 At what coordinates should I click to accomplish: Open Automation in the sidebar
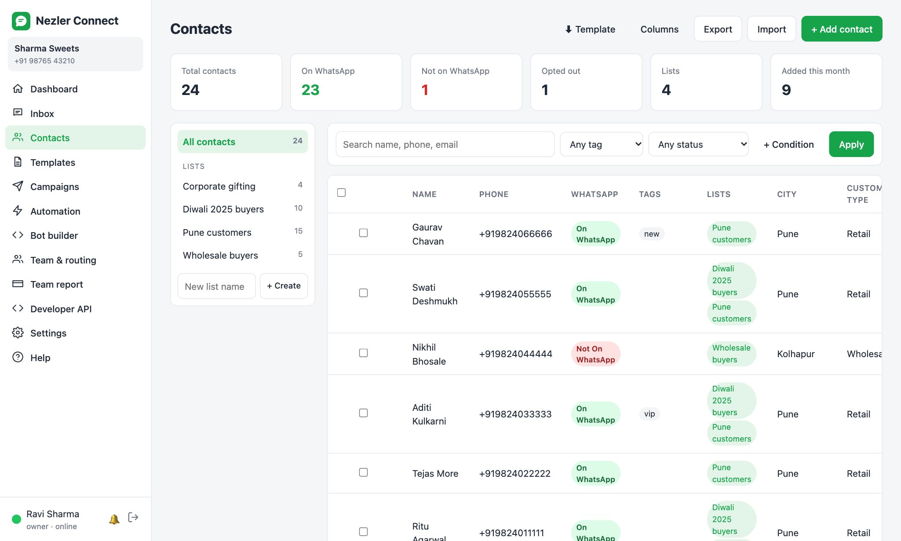pyautogui.click(x=75, y=211)
